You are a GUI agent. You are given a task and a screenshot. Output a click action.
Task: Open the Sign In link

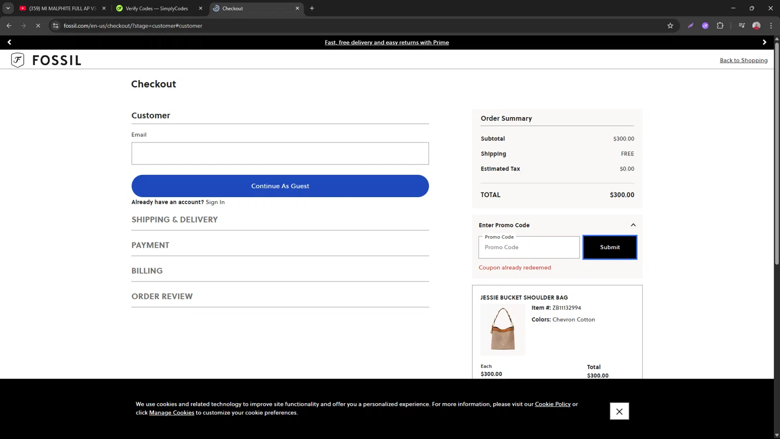215,202
